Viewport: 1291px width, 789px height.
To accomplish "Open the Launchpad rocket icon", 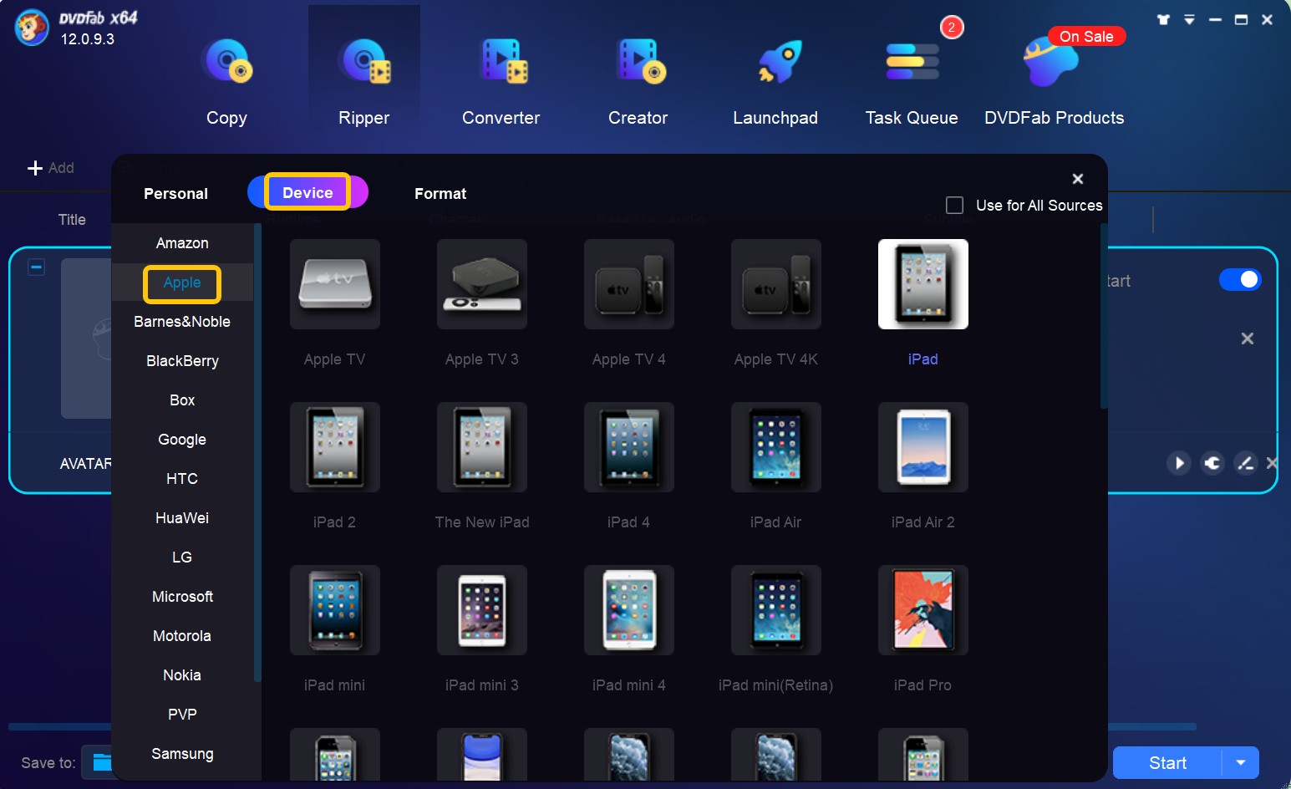I will coord(779,62).
